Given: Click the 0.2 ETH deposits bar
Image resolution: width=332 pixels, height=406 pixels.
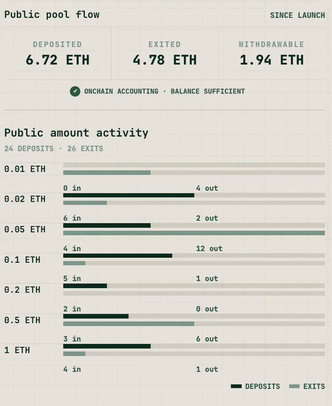Looking at the screenshot, I should [85, 286].
